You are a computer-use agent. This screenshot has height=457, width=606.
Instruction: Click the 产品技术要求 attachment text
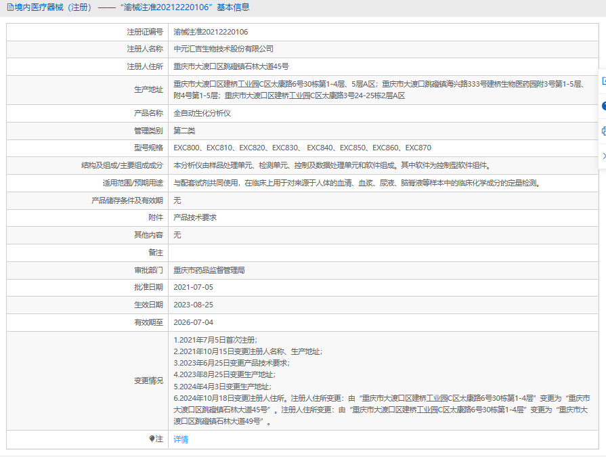pos(195,218)
